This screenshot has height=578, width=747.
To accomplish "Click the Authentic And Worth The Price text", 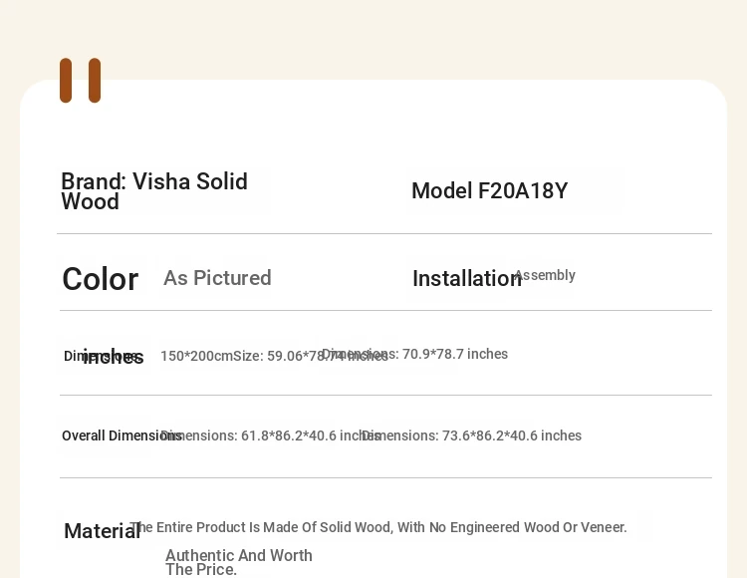I will point(239,562).
